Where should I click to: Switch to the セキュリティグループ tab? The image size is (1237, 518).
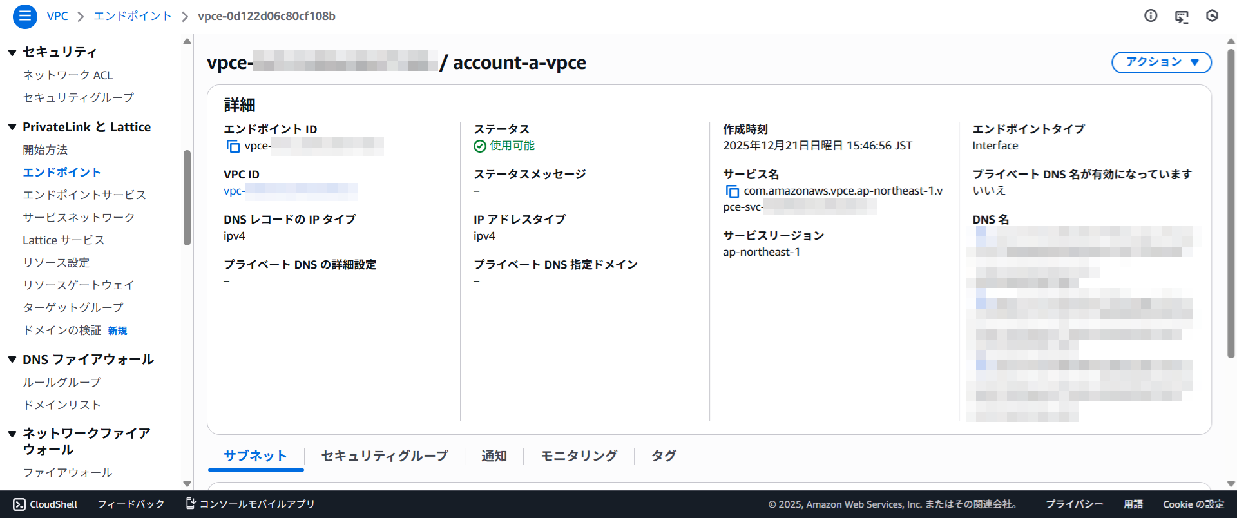[385, 456]
